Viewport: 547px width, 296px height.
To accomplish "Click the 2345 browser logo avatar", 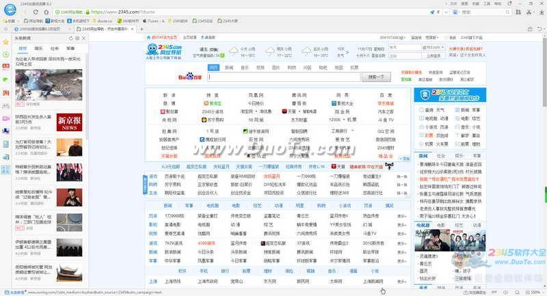I will tap(10, 10).
